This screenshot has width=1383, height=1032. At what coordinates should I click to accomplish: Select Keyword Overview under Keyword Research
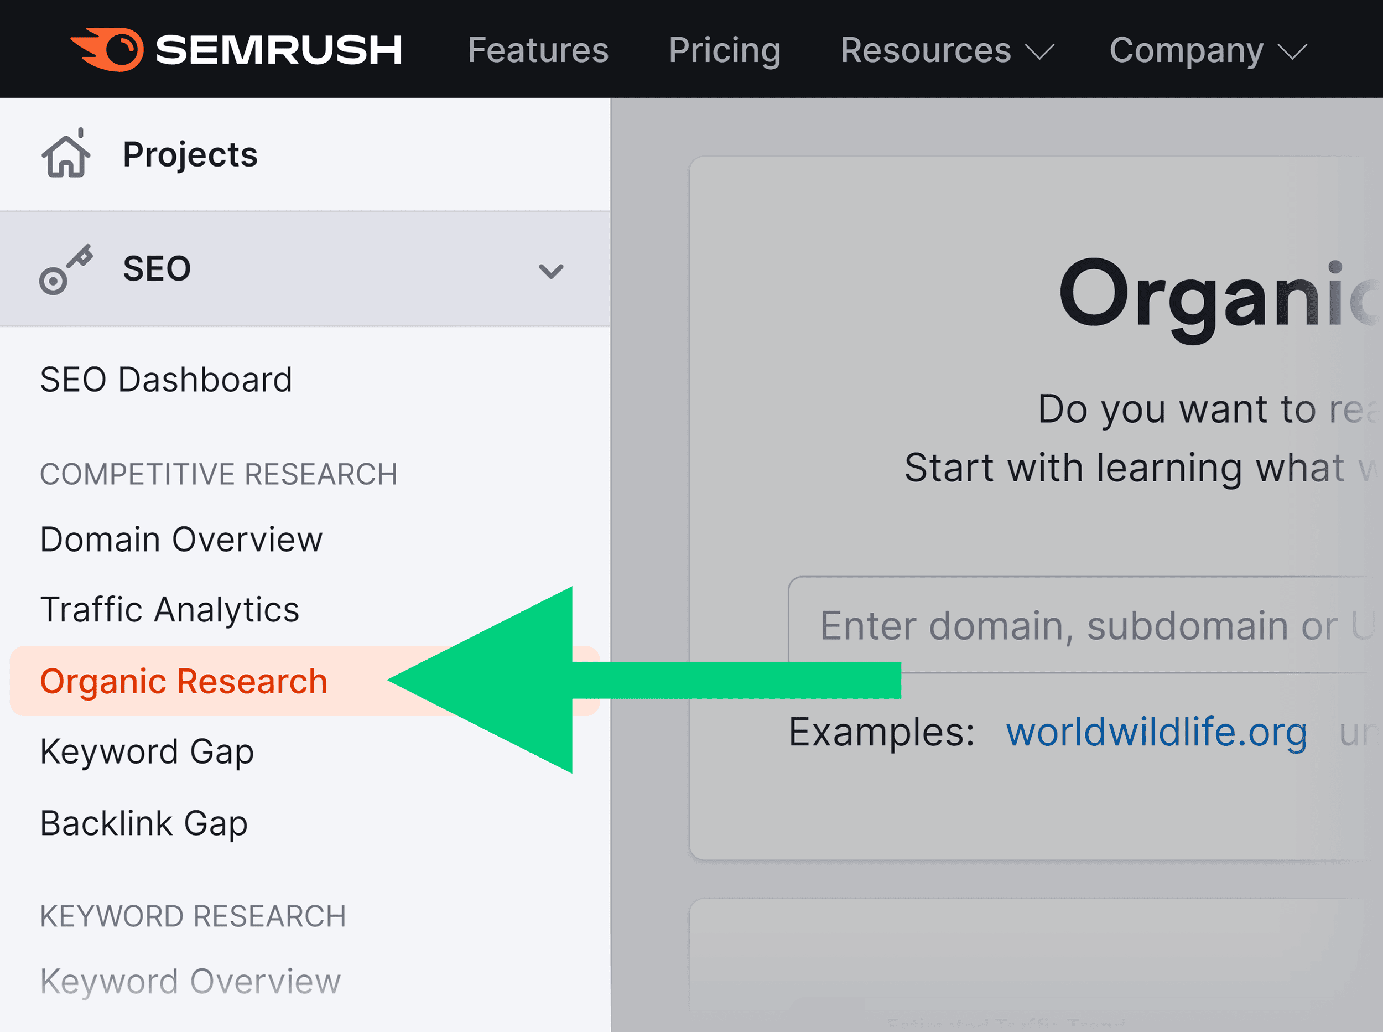189,981
